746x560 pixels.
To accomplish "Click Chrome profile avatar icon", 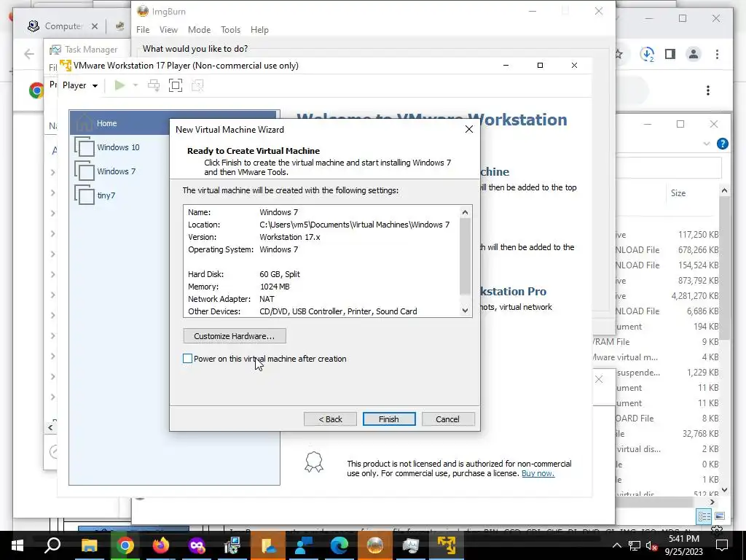I will (x=694, y=54).
